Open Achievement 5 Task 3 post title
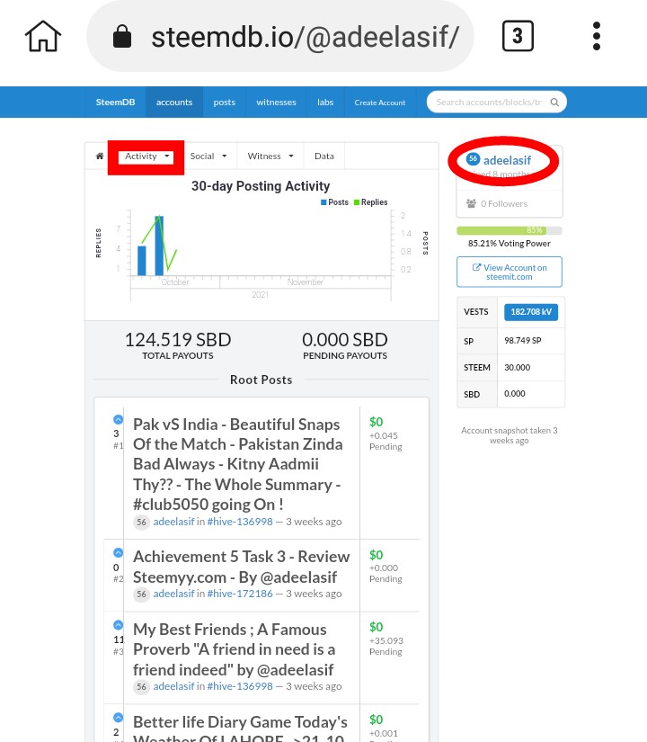This screenshot has height=742, width=647. tap(241, 567)
